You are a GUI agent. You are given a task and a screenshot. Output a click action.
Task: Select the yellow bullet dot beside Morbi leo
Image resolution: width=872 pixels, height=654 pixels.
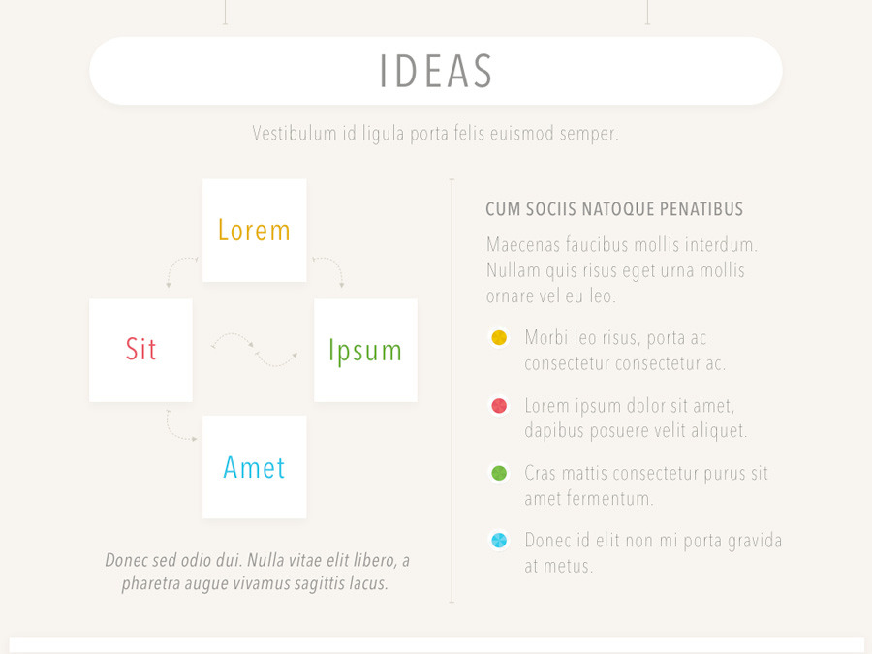[499, 338]
